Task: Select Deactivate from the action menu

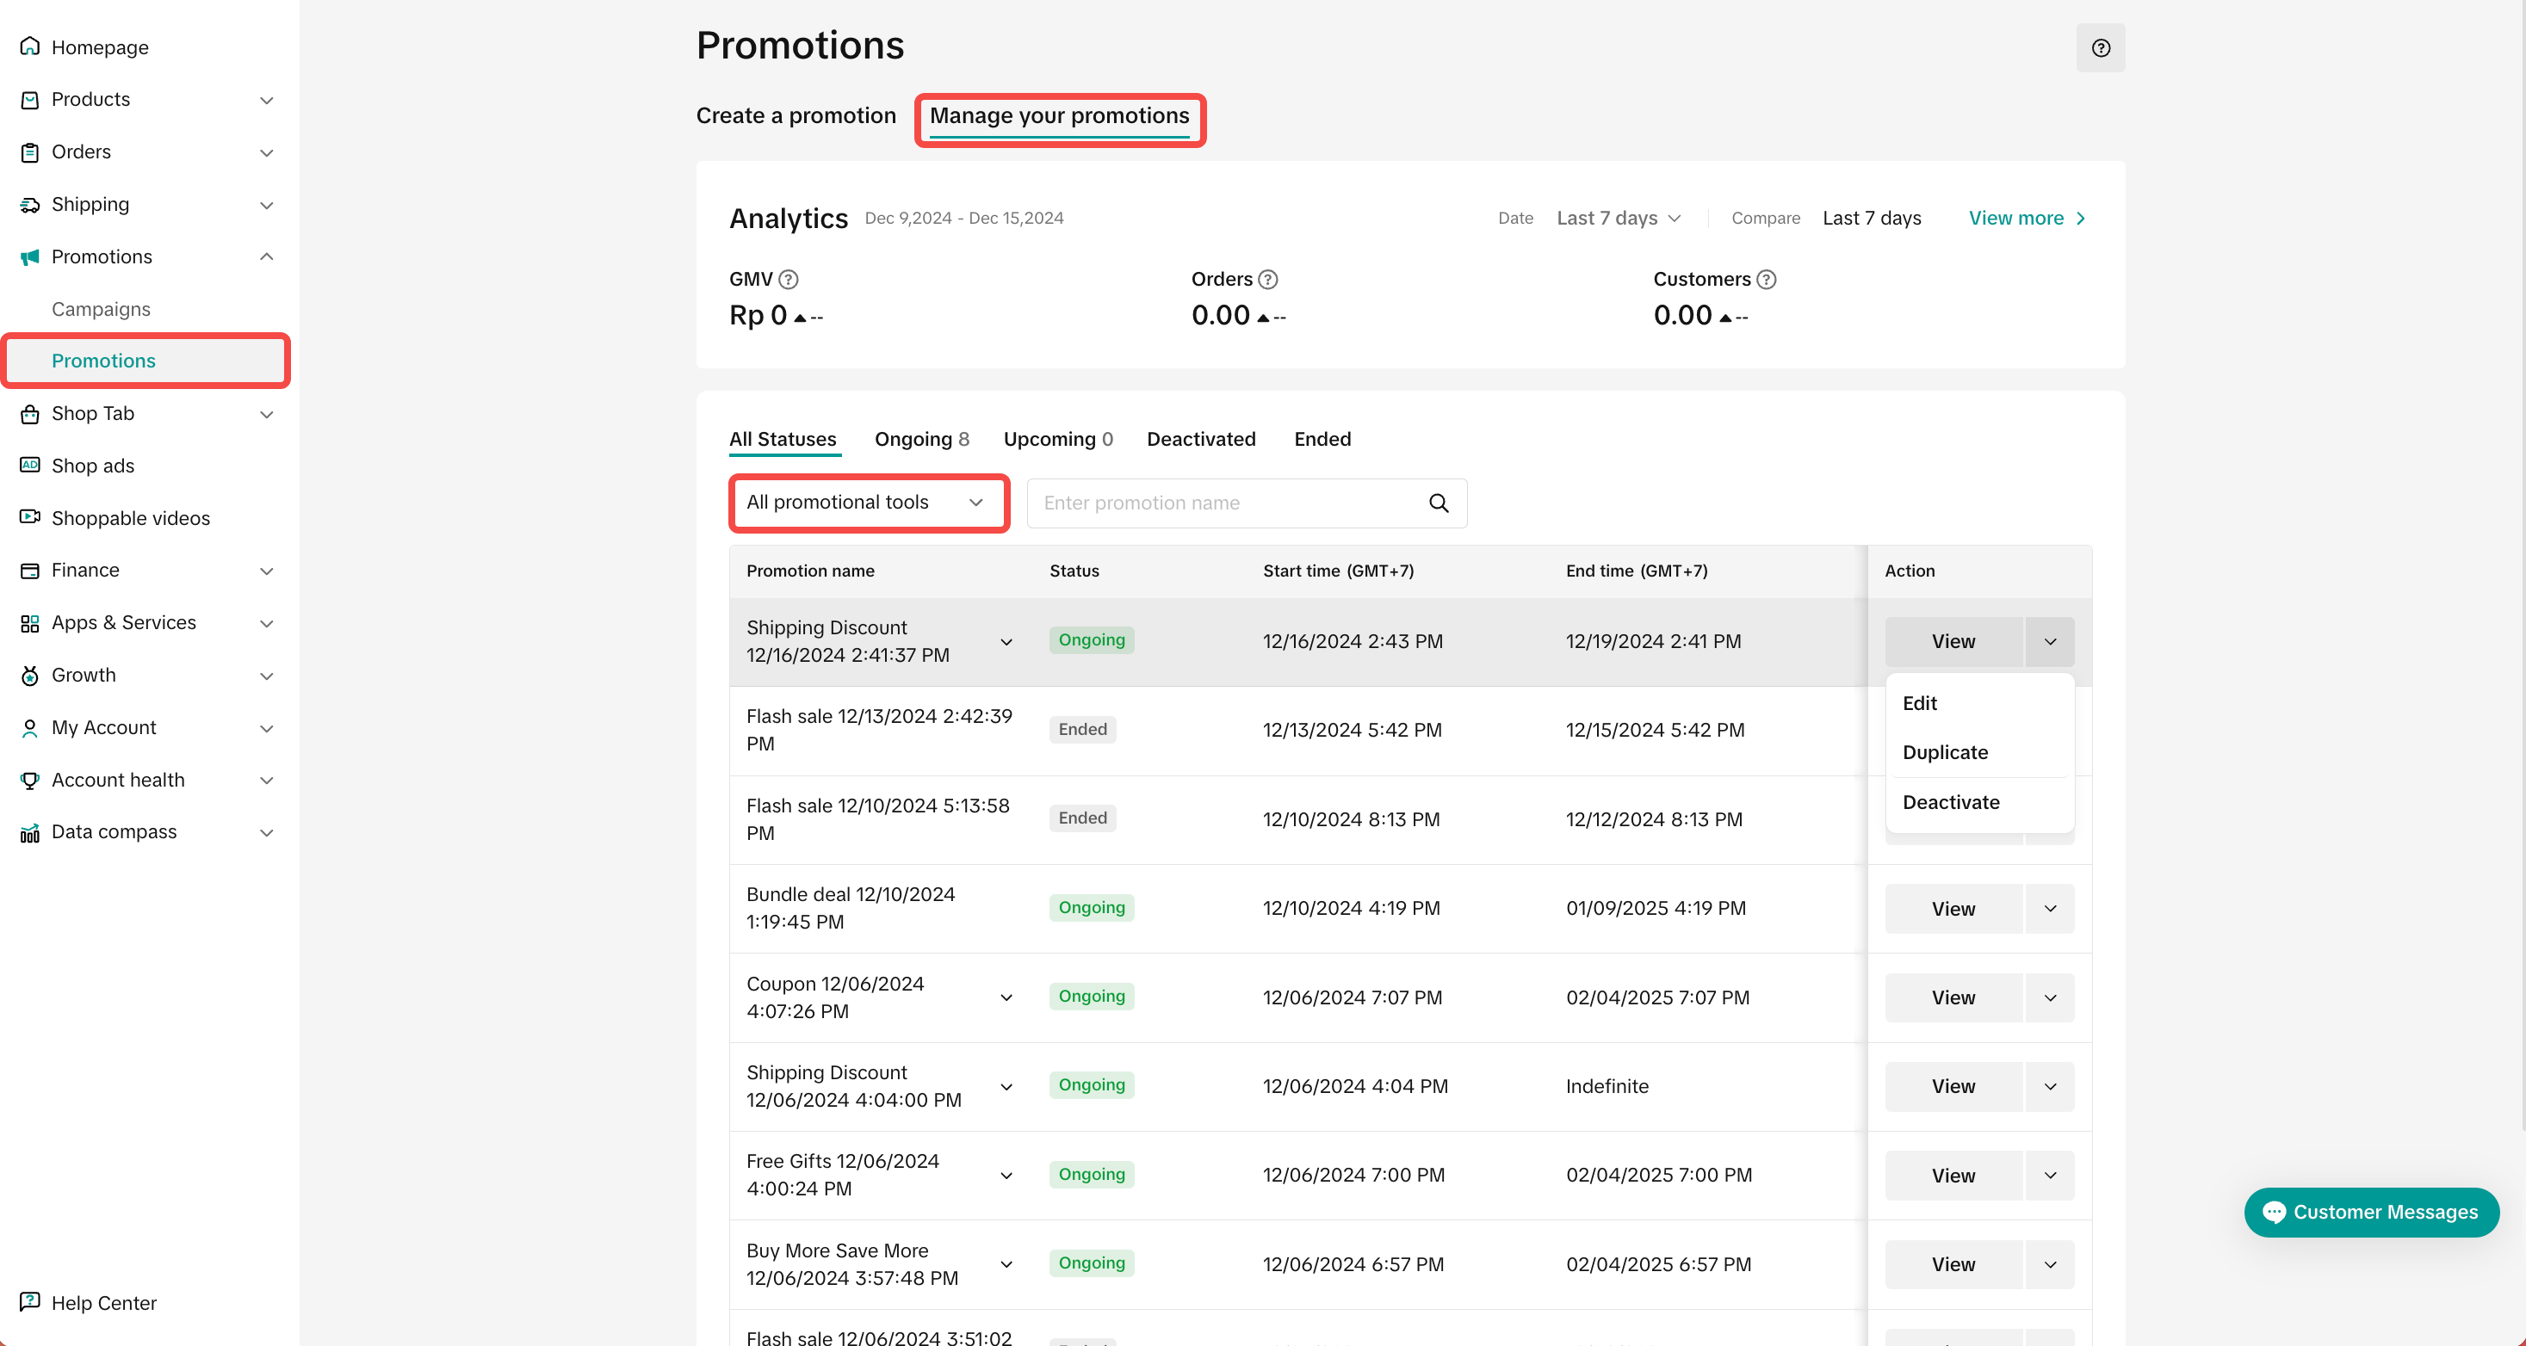Action: tap(1950, 802)
